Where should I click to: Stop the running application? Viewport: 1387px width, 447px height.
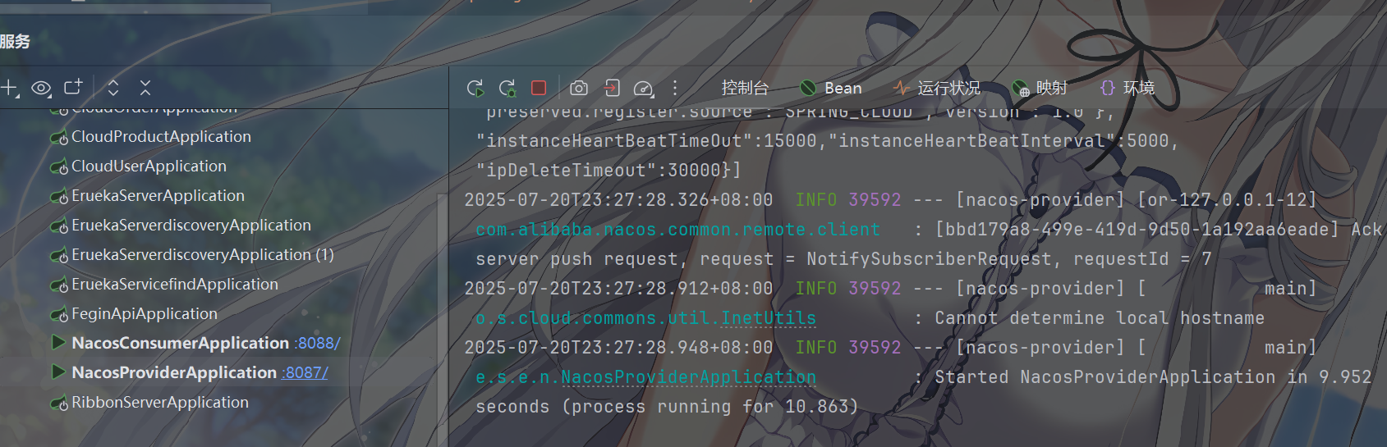click(x=539, y=88)
